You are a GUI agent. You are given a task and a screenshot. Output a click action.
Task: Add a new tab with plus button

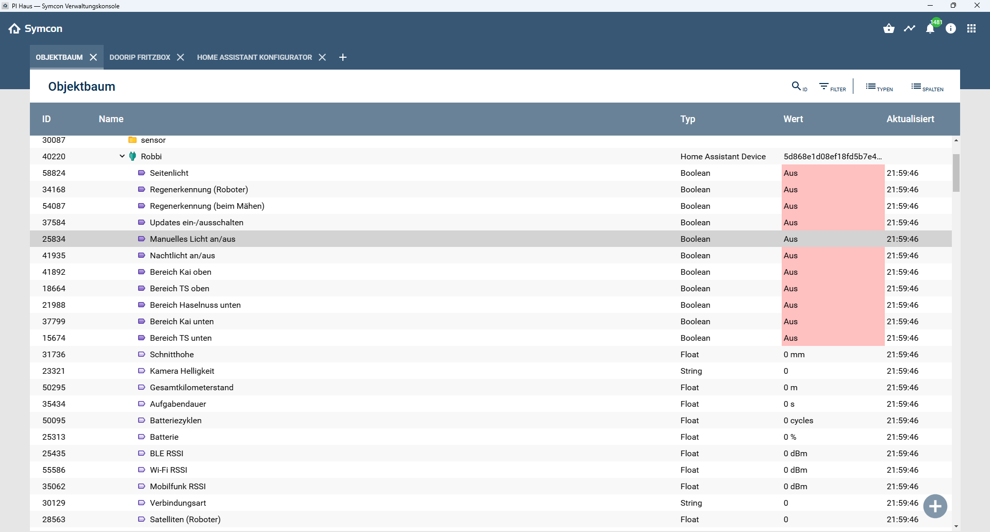click(343, 57)
